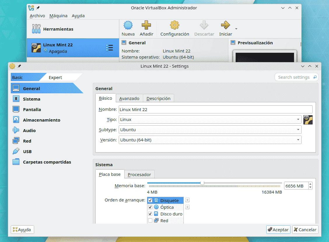Select Audio speaker icon in sidebar
Viewport: 329px width, 242px height.
[16, 130]
